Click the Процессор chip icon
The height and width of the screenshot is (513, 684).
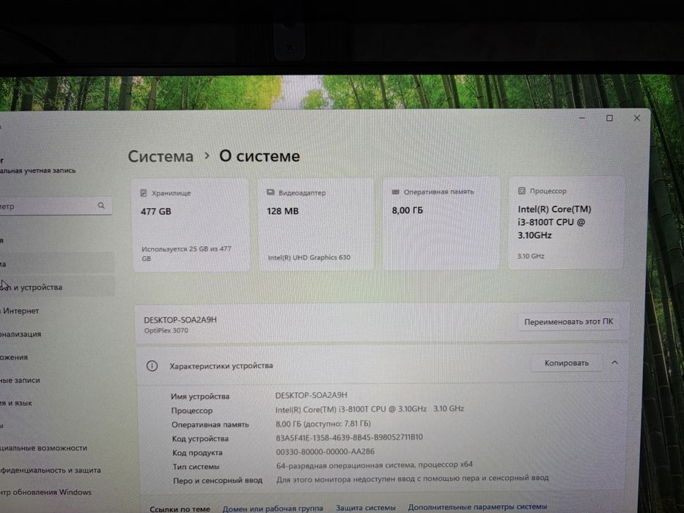click(x=522, y=191)
